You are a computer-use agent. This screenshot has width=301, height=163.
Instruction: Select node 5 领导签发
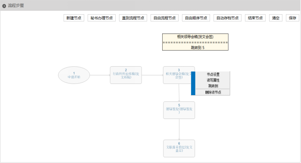(x=179, y=110)
